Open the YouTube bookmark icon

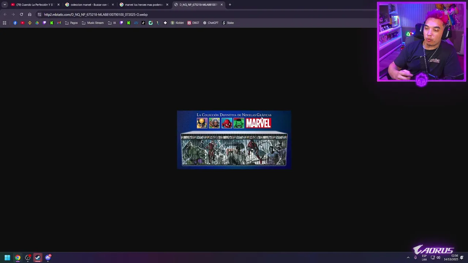point(22,23)
